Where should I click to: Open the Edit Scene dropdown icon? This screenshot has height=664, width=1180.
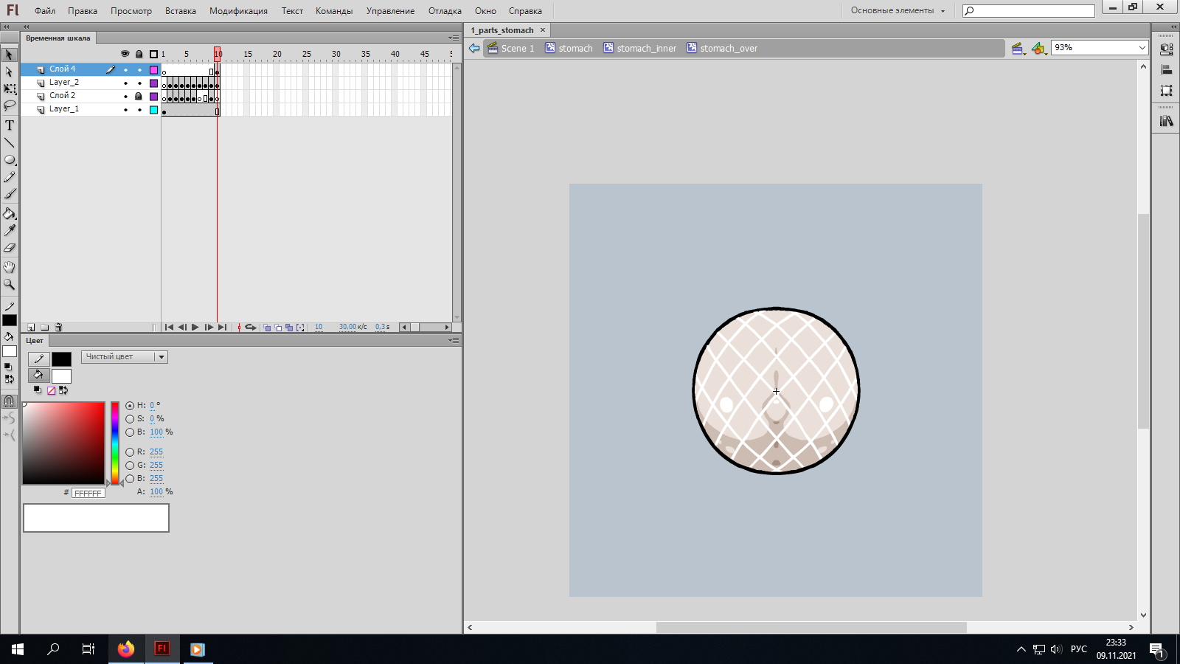(x=1018, y=49)
